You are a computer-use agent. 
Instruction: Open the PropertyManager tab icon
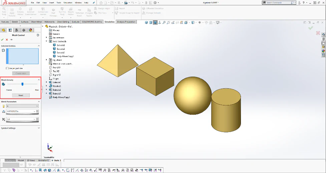(x=10, y=30)
